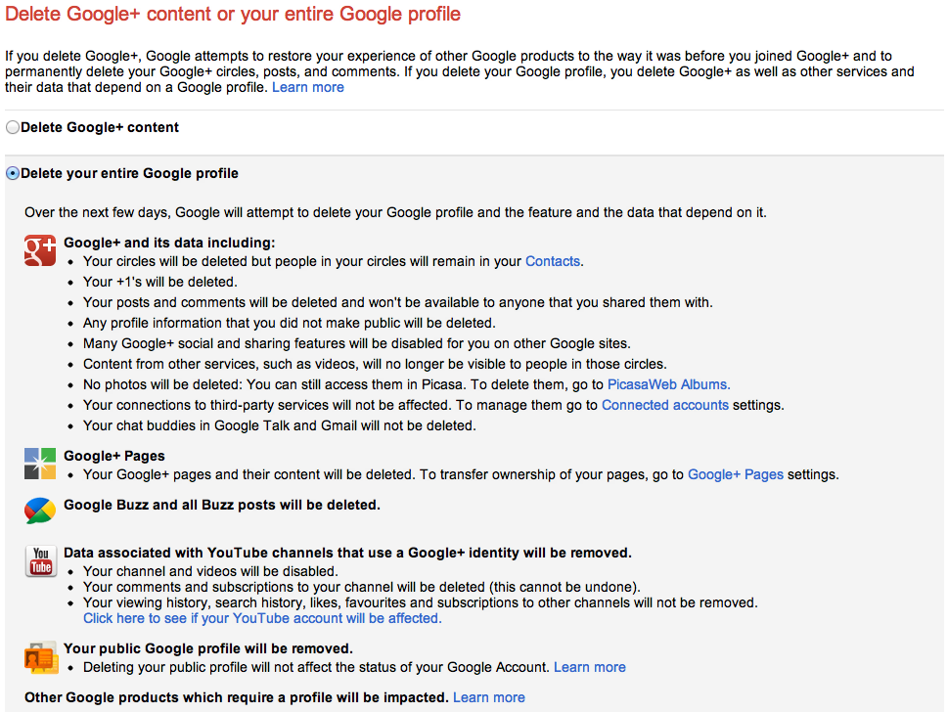948x712 pixels.
Task: Open the Contacts link
Action: coord(553,261)
